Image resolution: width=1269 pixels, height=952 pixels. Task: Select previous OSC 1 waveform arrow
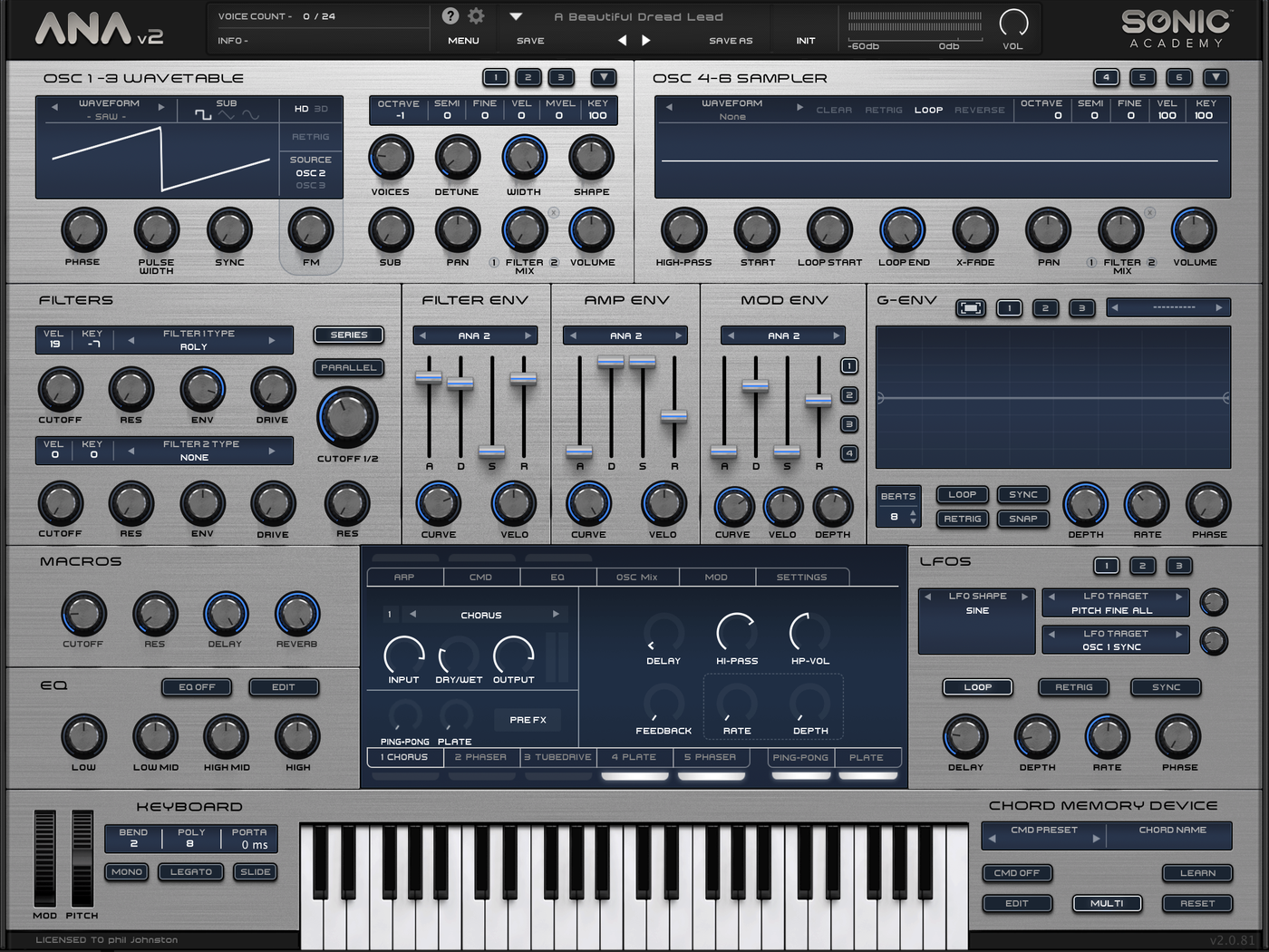(x=54, y=107)
